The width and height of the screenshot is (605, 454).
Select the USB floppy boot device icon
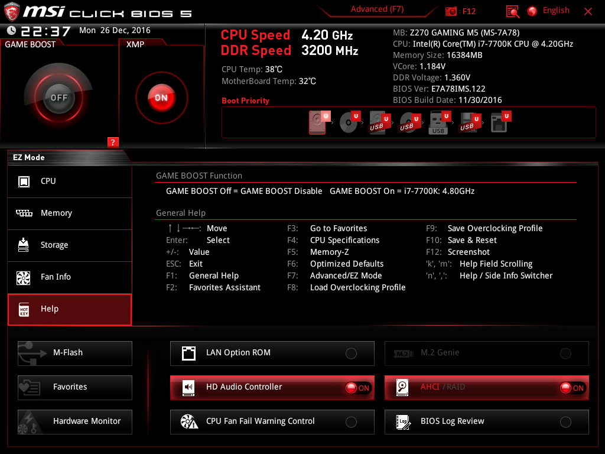click(470, 123)
